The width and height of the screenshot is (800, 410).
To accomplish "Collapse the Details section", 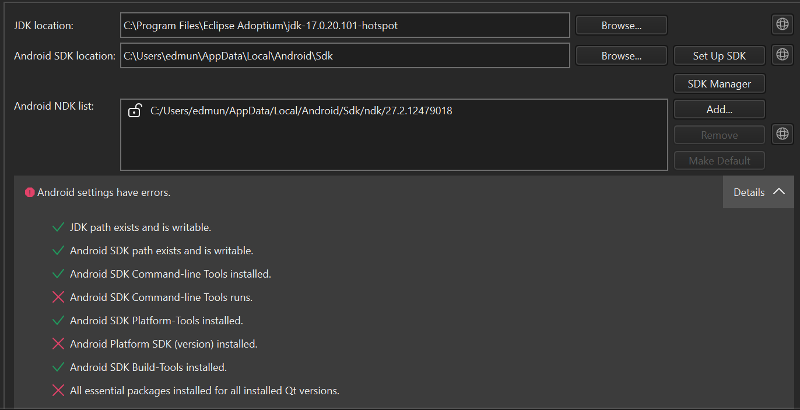I will [758, 192].
